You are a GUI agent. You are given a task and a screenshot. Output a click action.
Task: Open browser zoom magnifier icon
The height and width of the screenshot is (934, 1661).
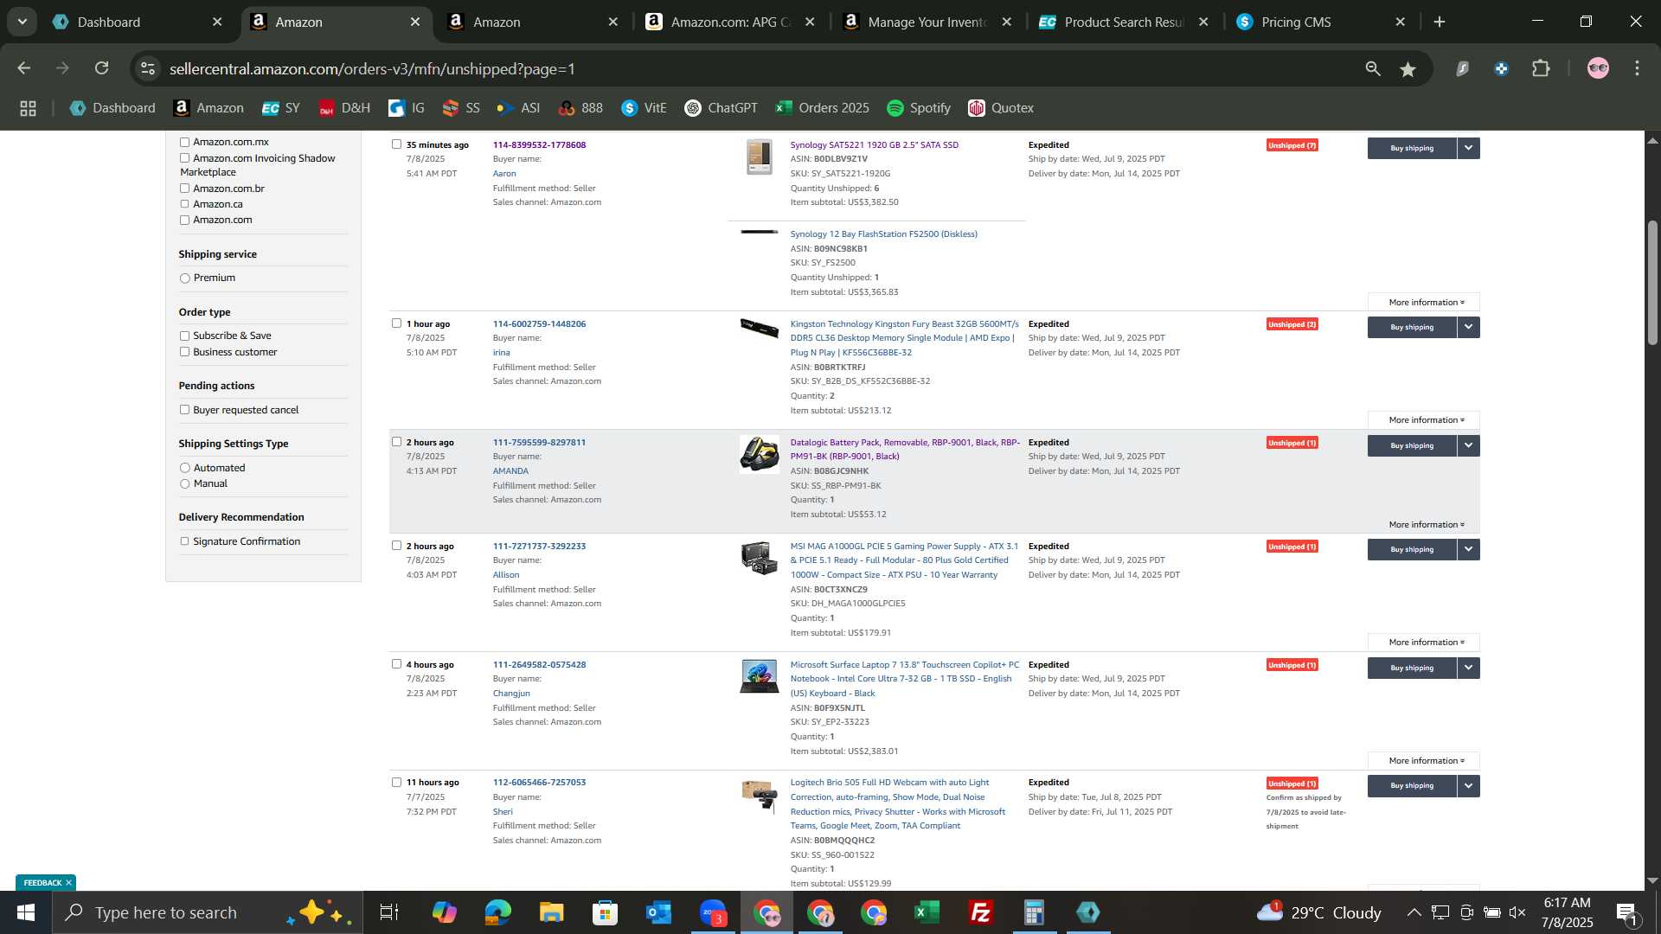(1373, 68)
